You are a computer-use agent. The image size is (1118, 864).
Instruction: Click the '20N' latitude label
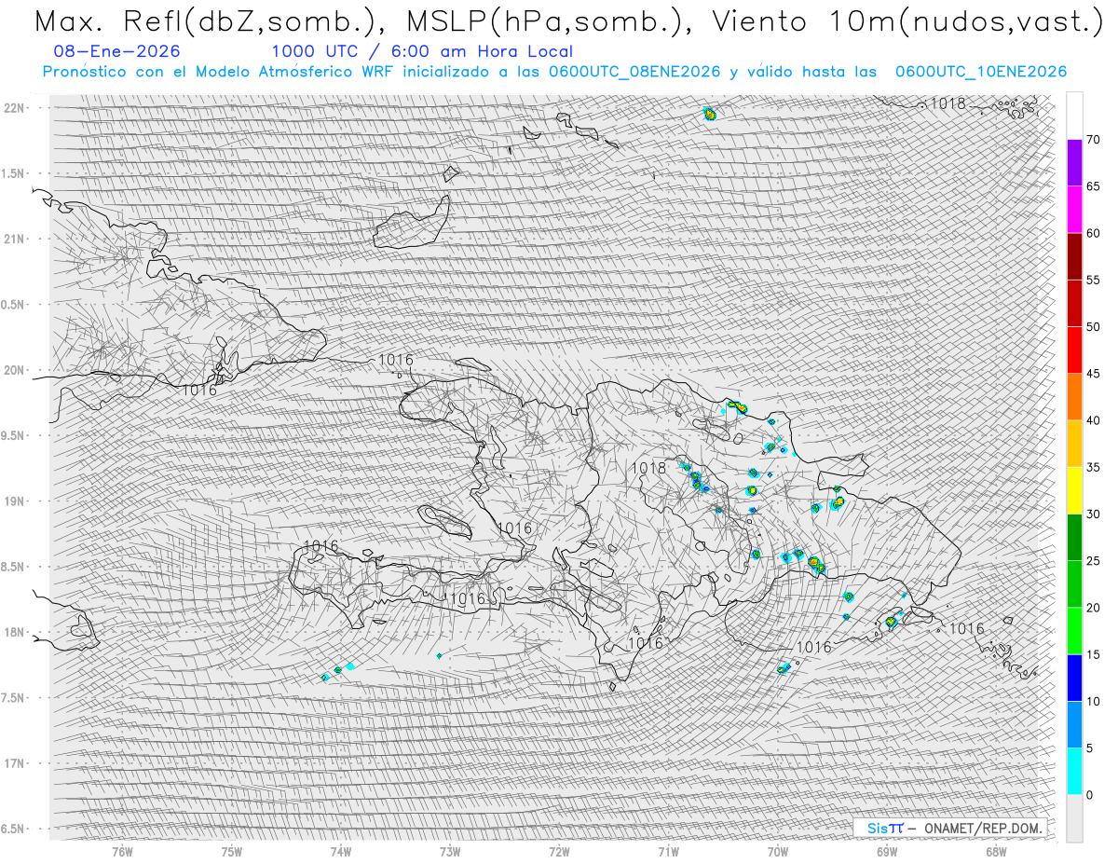pos(16,370)
